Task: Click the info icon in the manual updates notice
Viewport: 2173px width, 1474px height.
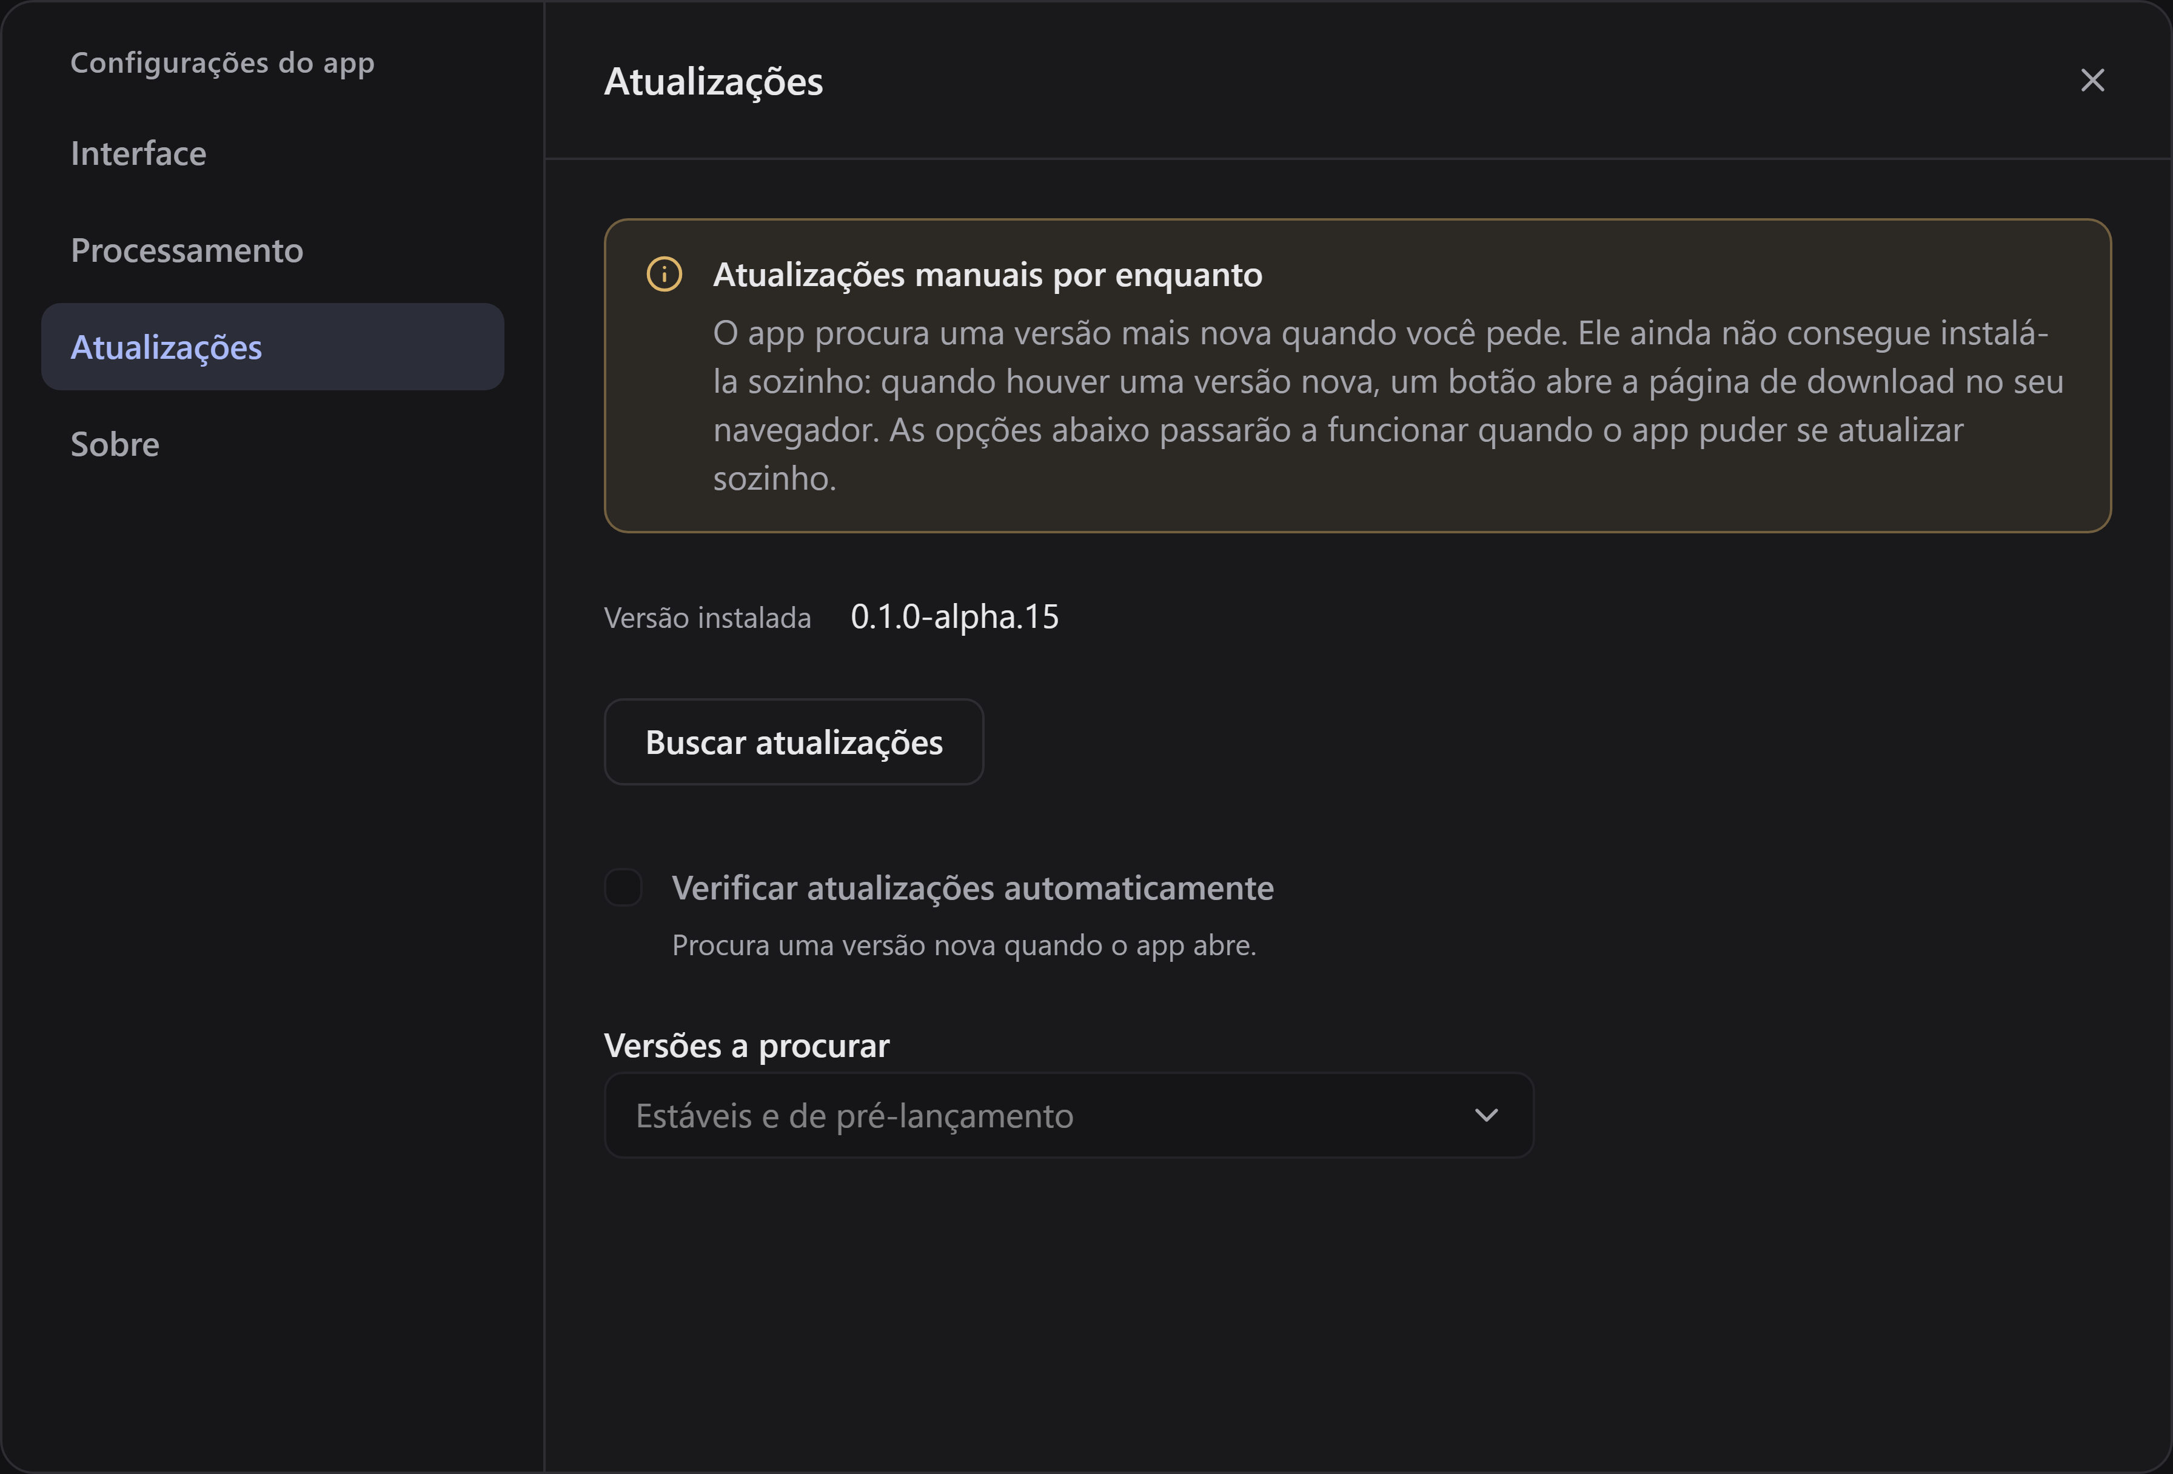Action: coord(664,274)
